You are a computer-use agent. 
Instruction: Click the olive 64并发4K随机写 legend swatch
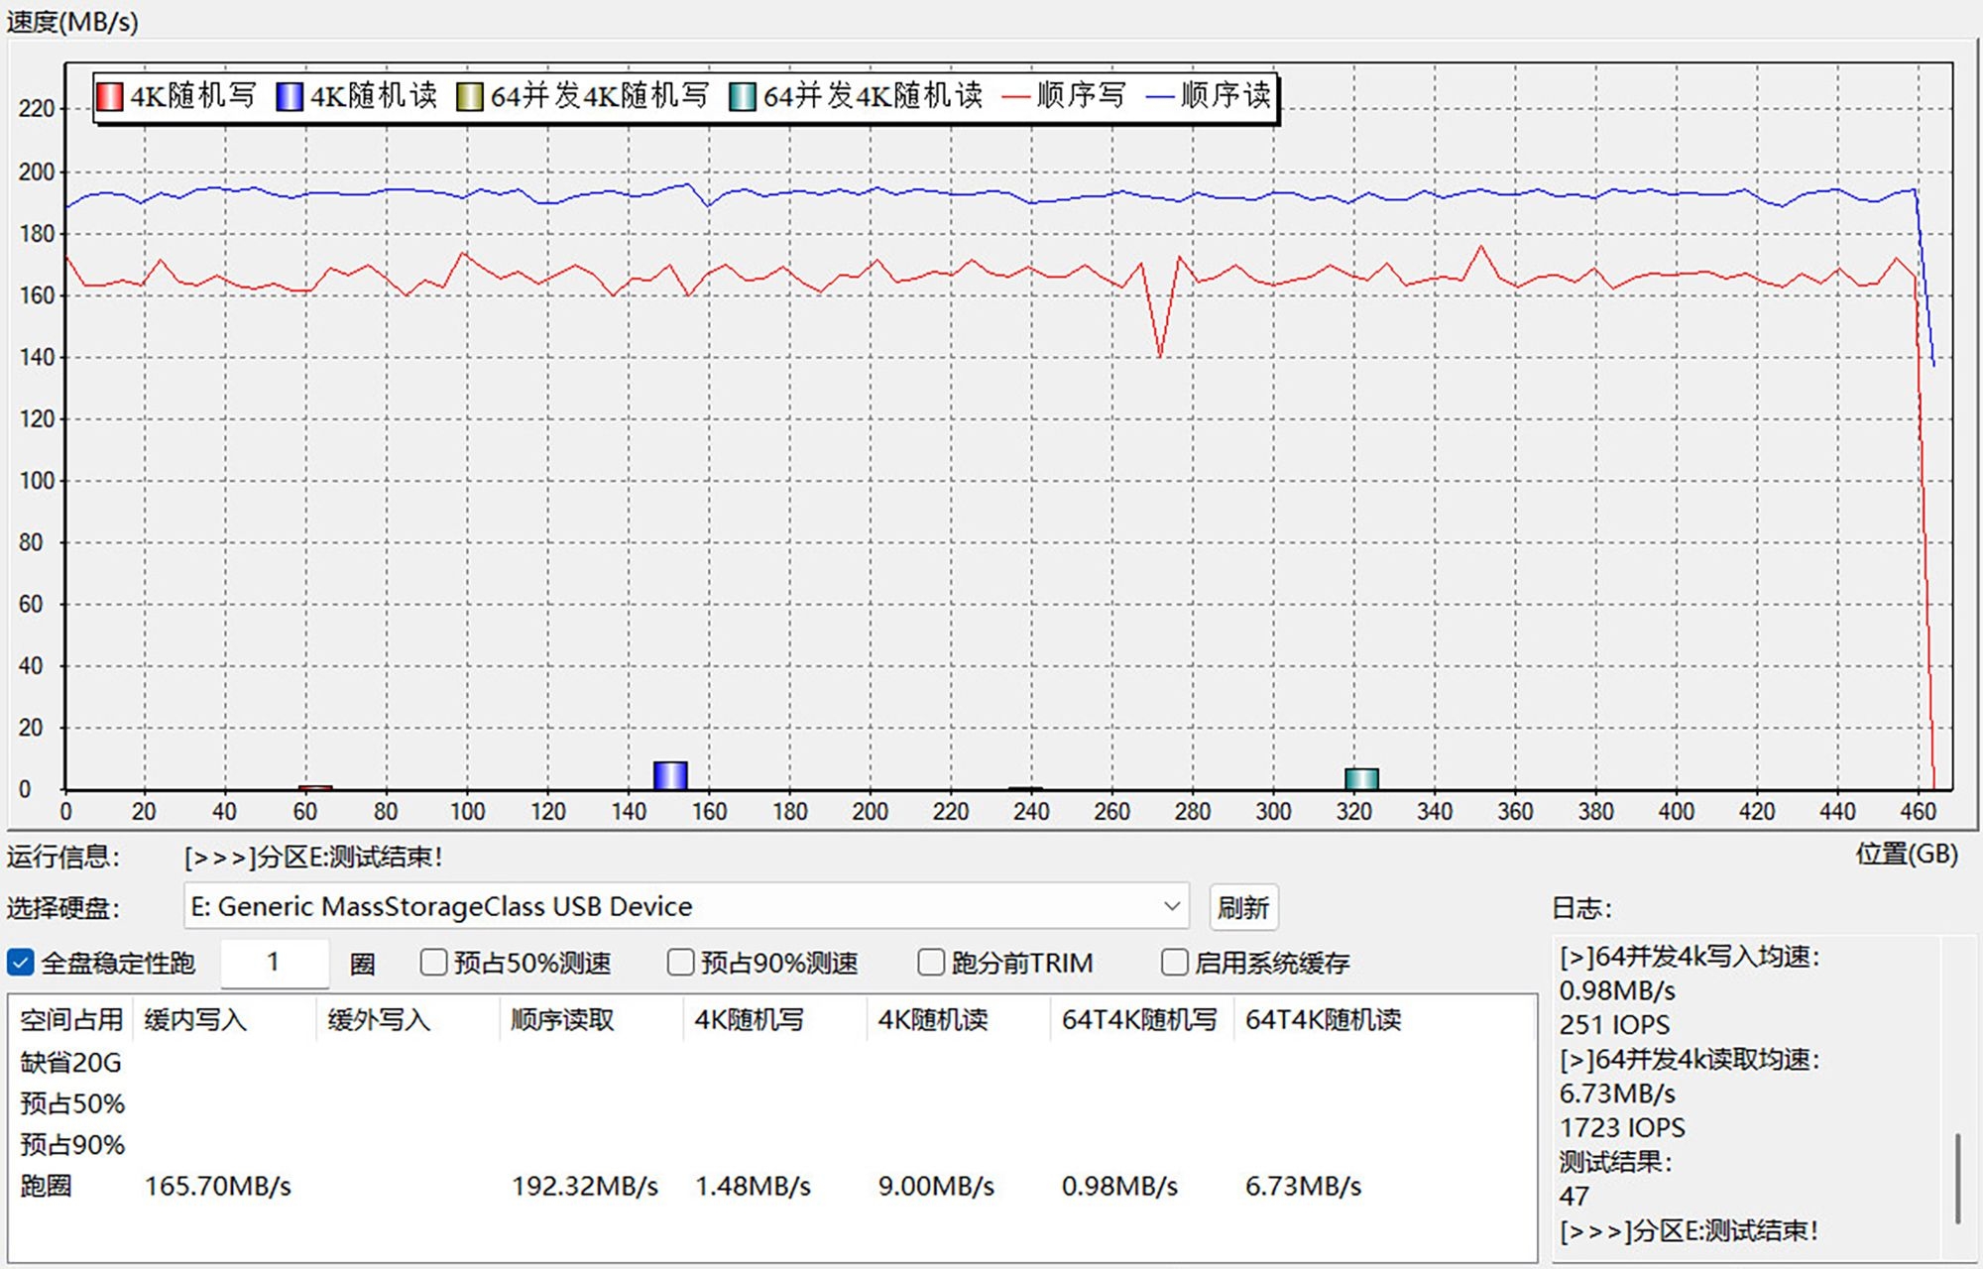click(x=469, y=96)
